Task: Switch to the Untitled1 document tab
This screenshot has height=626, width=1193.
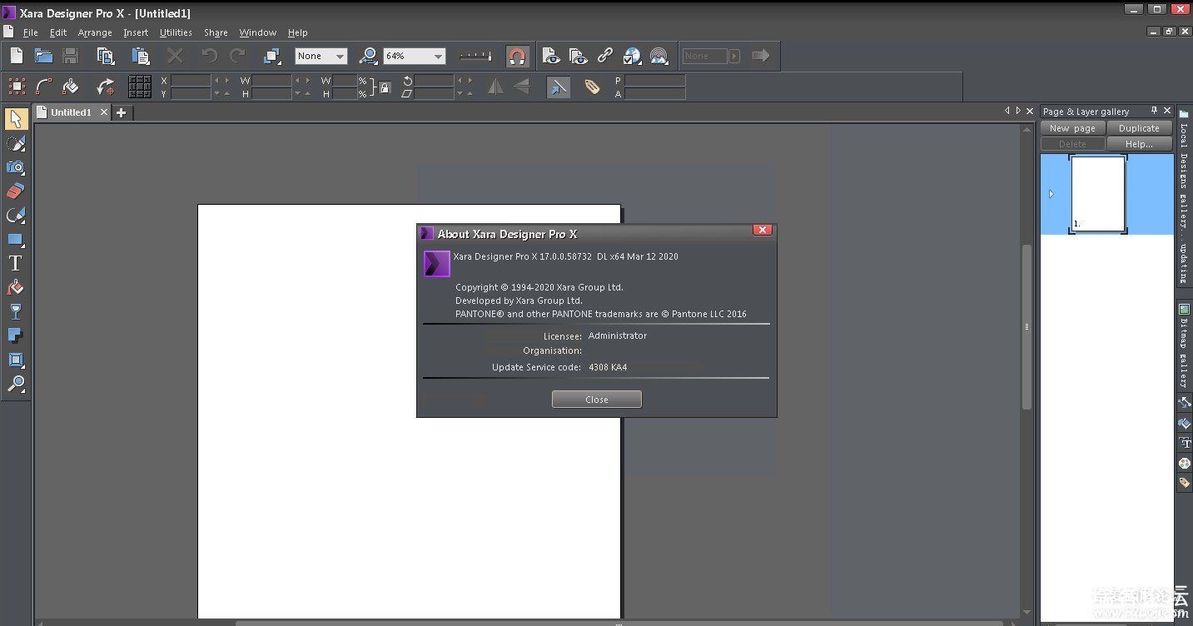Action: [x=70, y=112]
